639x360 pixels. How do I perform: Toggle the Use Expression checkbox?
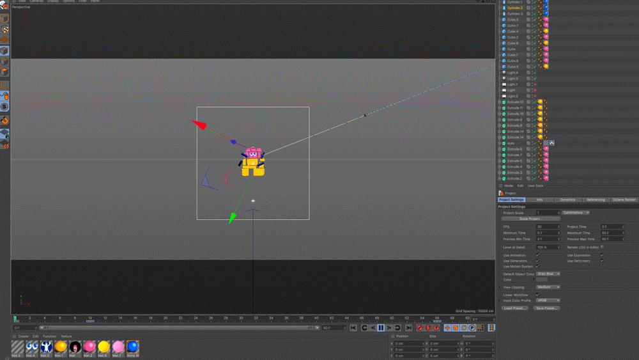click(x=602, y=255)
